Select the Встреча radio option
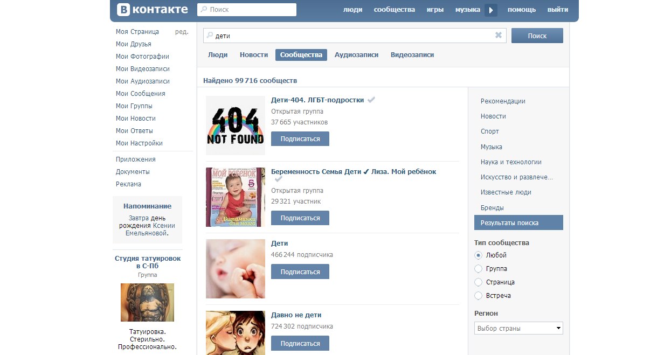The width and height of the screenshot is (671, 355). coord(478,296)
